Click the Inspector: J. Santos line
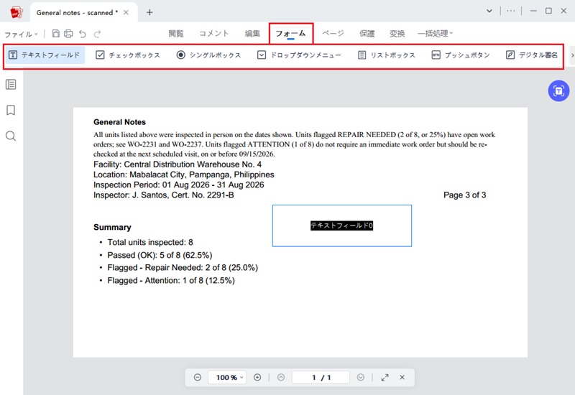This screenshot has width=575, height=395. tap(164, 195)
